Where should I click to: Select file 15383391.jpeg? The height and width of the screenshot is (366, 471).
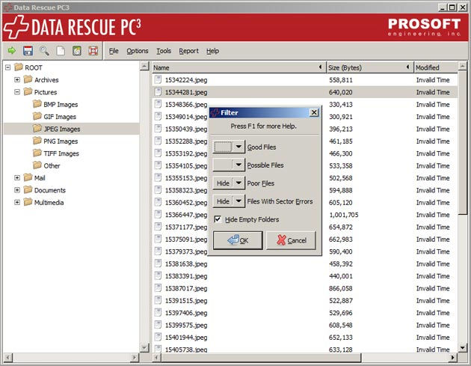point(186,276)
